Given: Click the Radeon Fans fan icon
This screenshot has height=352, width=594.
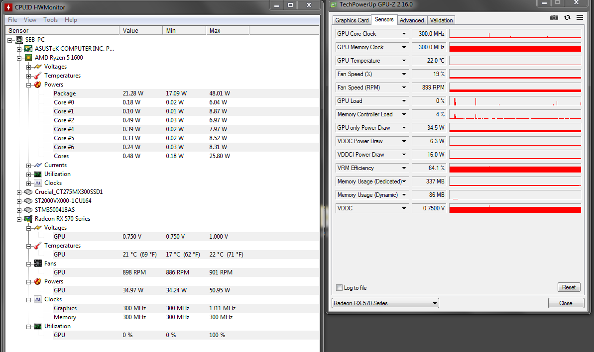Looking at the screenshot, I should (38, 264).
